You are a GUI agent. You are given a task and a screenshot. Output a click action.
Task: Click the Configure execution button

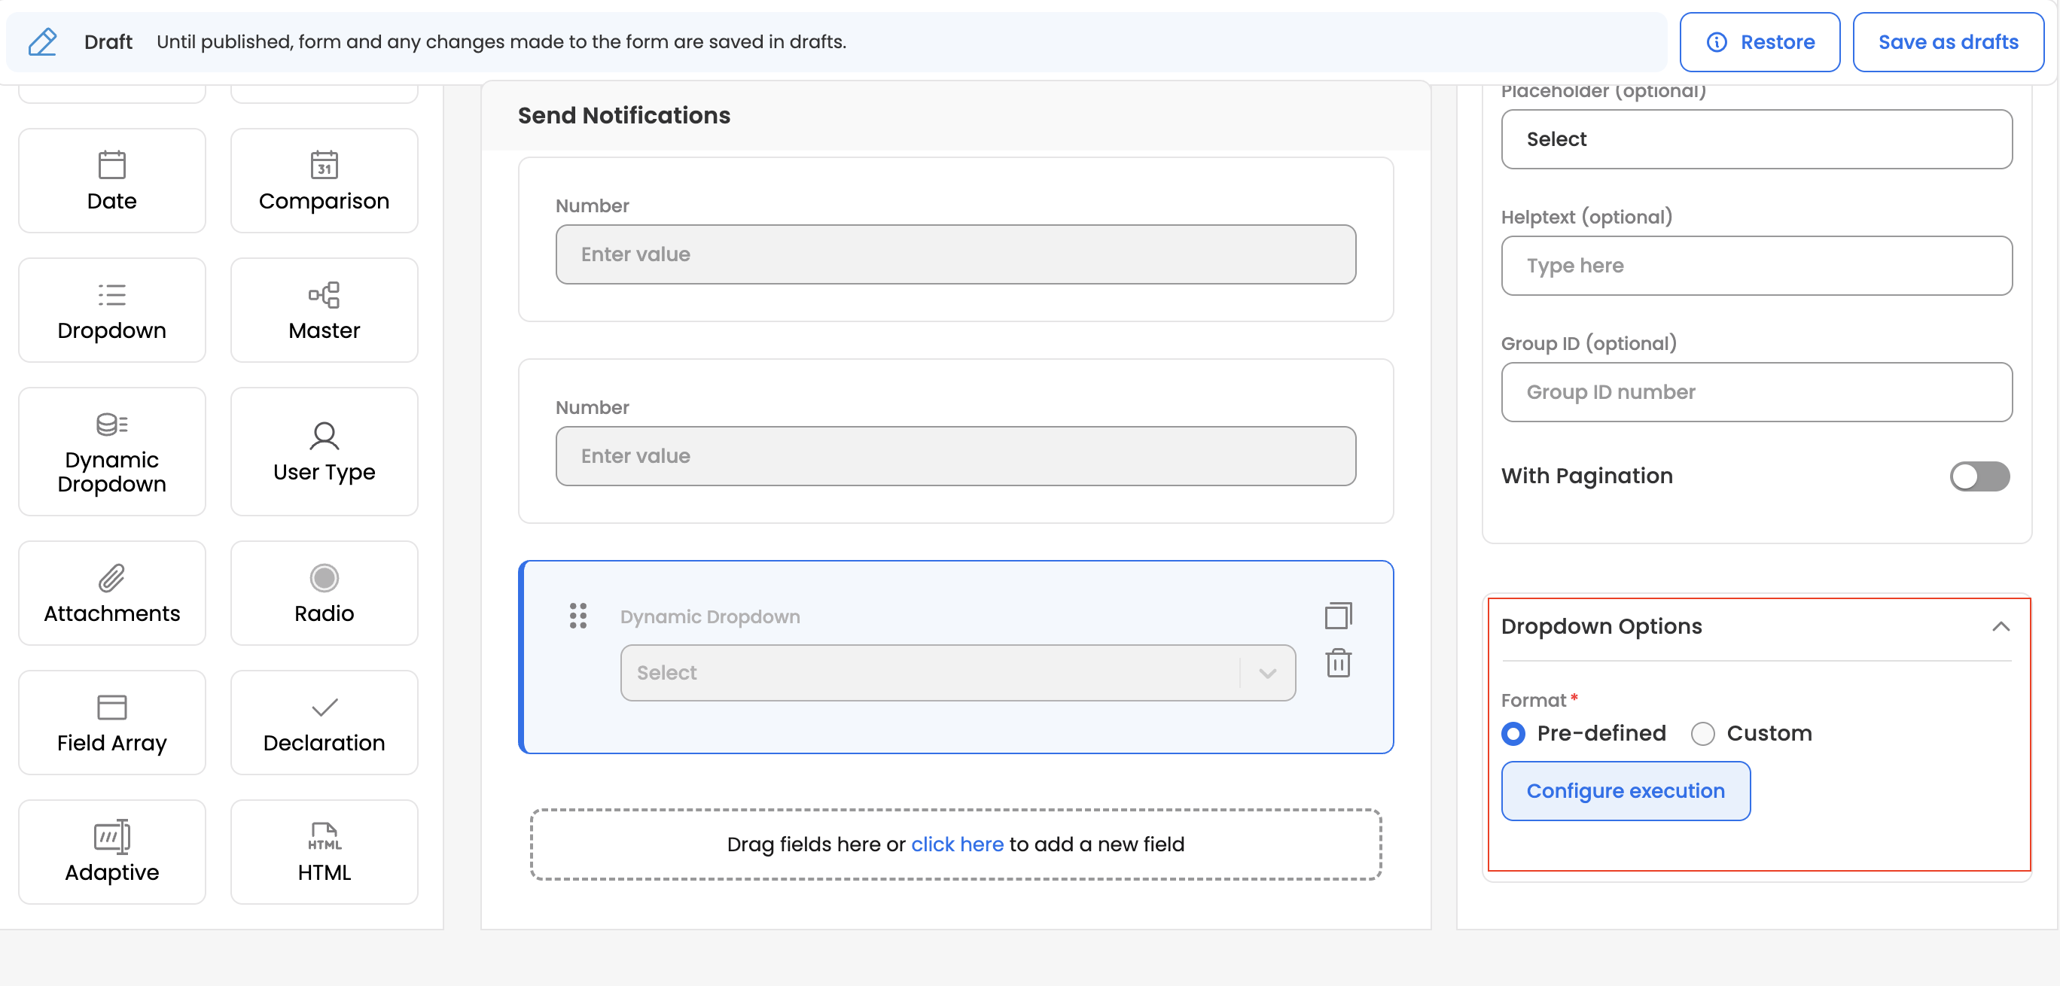[1625, 791]
